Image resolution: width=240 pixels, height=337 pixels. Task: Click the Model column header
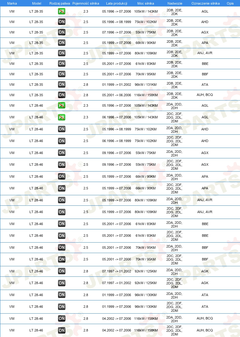[37, 3]
